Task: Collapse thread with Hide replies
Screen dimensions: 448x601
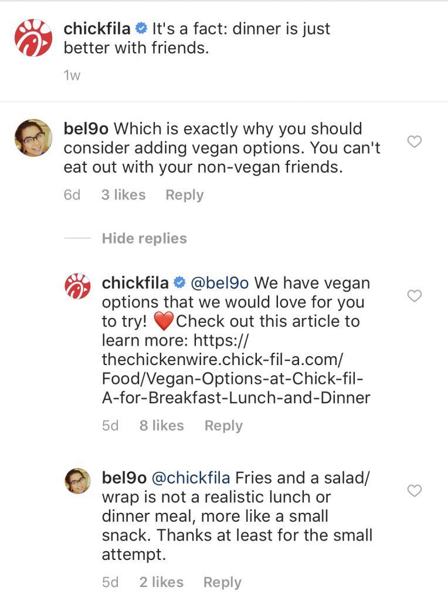Action: click(x=144, y=238)
